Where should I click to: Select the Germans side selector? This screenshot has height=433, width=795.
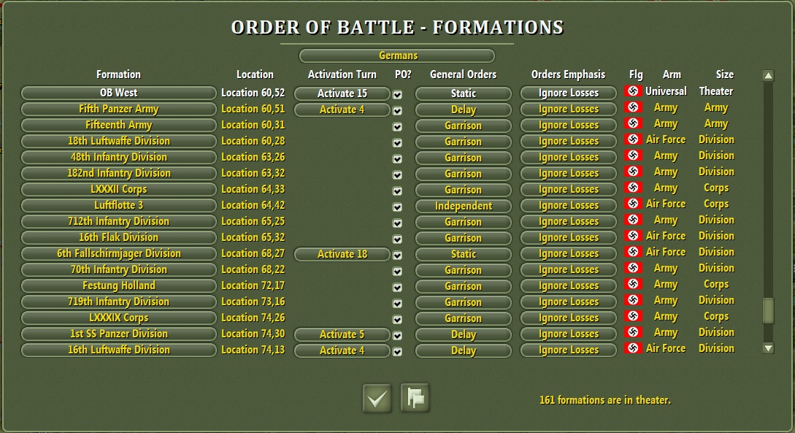[397, 55]
